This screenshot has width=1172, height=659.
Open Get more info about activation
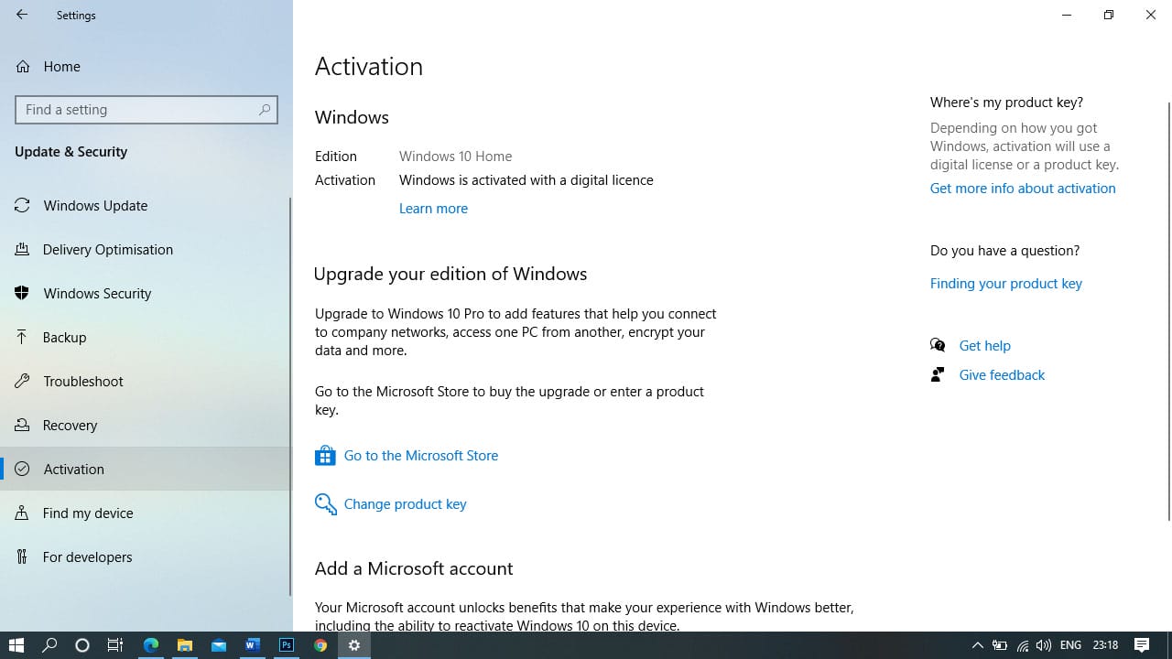1022,188
